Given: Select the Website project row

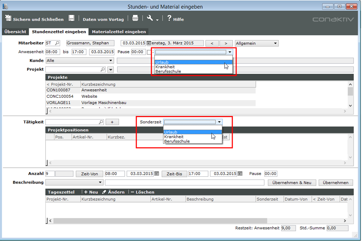Looking at the screenshot, I should [x=89, y=96].
